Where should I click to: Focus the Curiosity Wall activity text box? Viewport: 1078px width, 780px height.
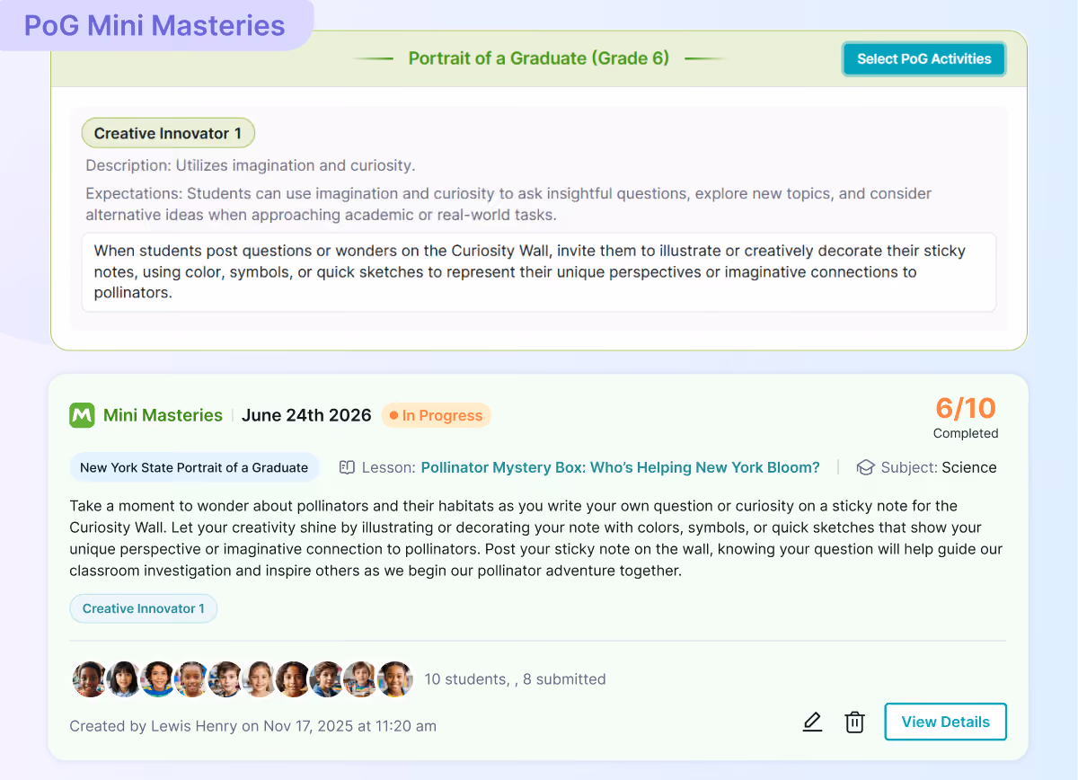coord(539,272)
